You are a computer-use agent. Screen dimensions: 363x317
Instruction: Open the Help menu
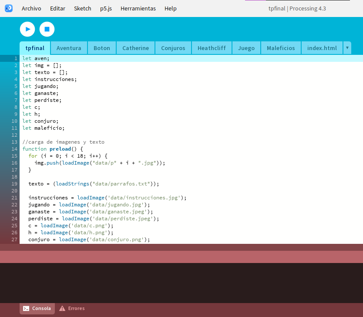[x=171, y=9]
